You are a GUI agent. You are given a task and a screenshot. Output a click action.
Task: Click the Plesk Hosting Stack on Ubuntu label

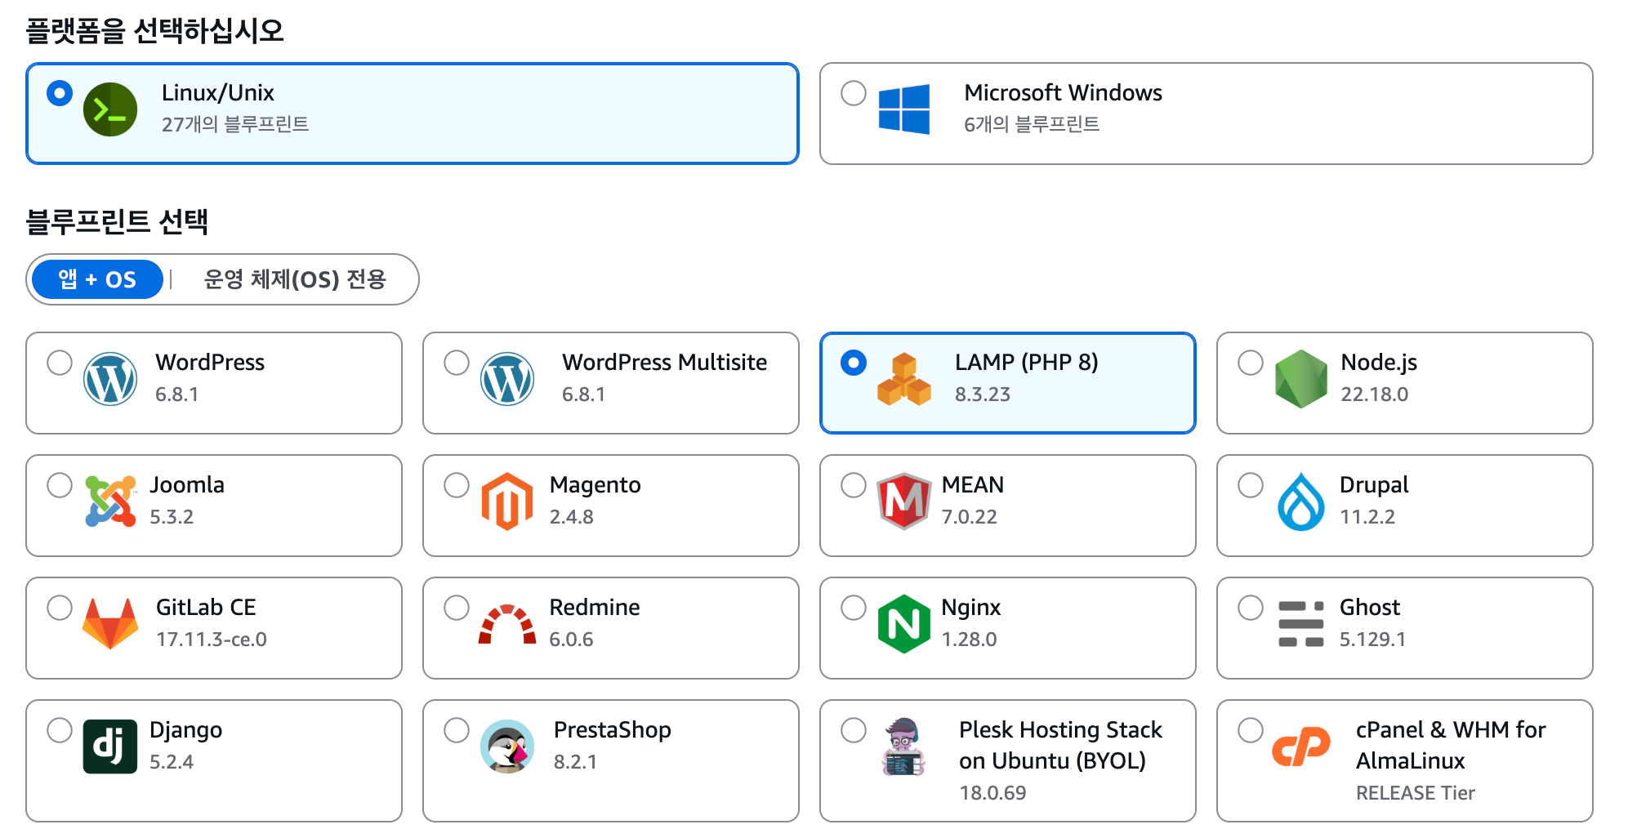click(x=1060, y=745)
